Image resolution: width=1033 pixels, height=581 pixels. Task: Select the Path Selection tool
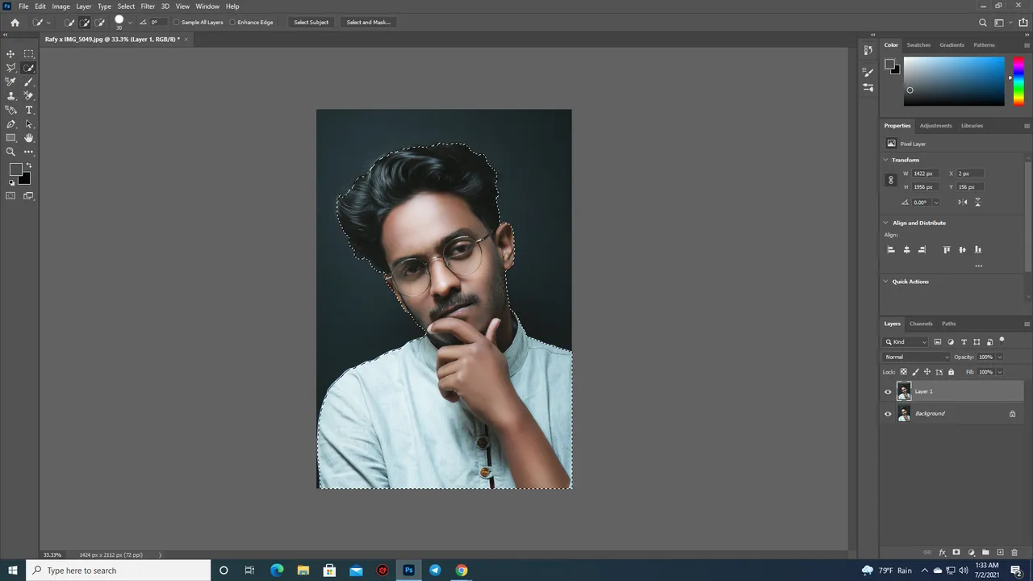click(x=29, y=124)
